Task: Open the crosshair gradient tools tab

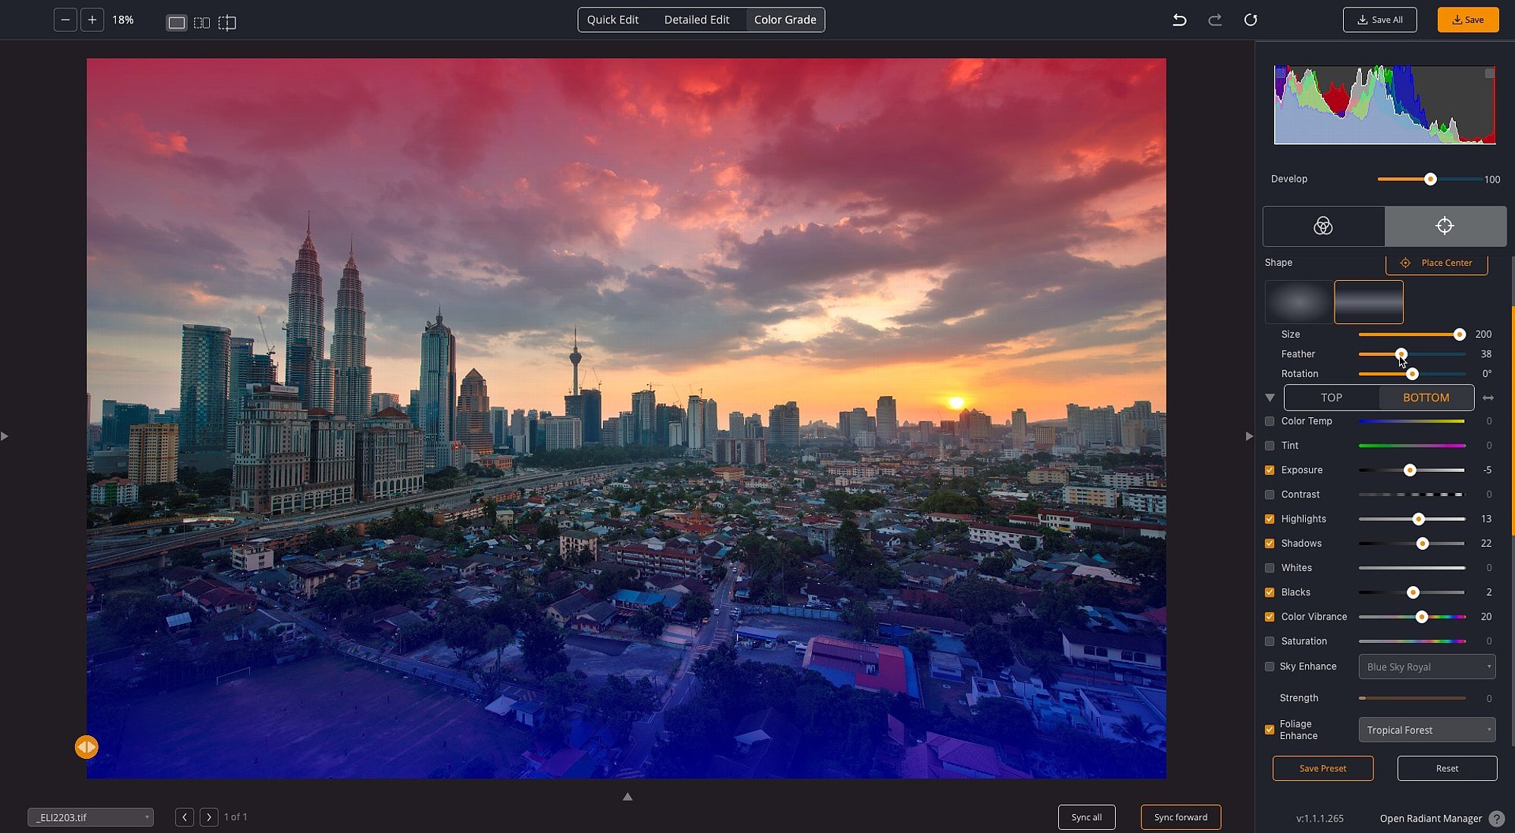Action: [x=1445, y=226]
